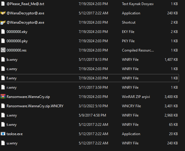This screenshot has height=151, width=185.
Task: Click the 5/9/2017 4:58 PM modified date
Action: (x=92, y=115)
